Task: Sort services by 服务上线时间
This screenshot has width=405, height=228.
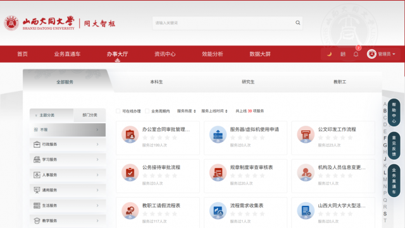Action: (x=214, y=111)
